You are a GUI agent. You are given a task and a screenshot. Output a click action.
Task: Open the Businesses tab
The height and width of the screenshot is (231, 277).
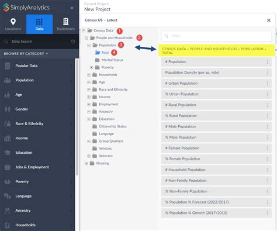coord(65,24)
